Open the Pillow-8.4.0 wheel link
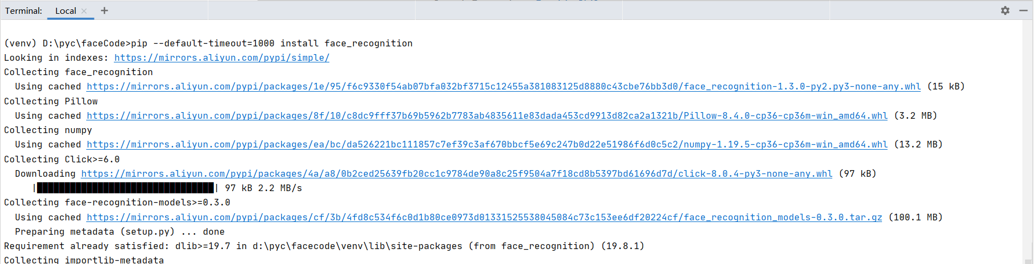Screen dimensions: 1034x264 487,116
